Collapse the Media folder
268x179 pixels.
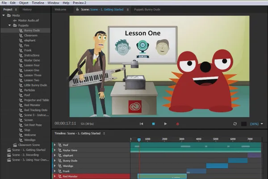tap(4, 16)
